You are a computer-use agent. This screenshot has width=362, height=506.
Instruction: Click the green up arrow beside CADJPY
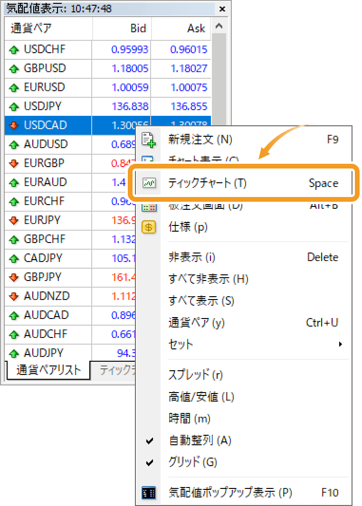tap(14, 259)
